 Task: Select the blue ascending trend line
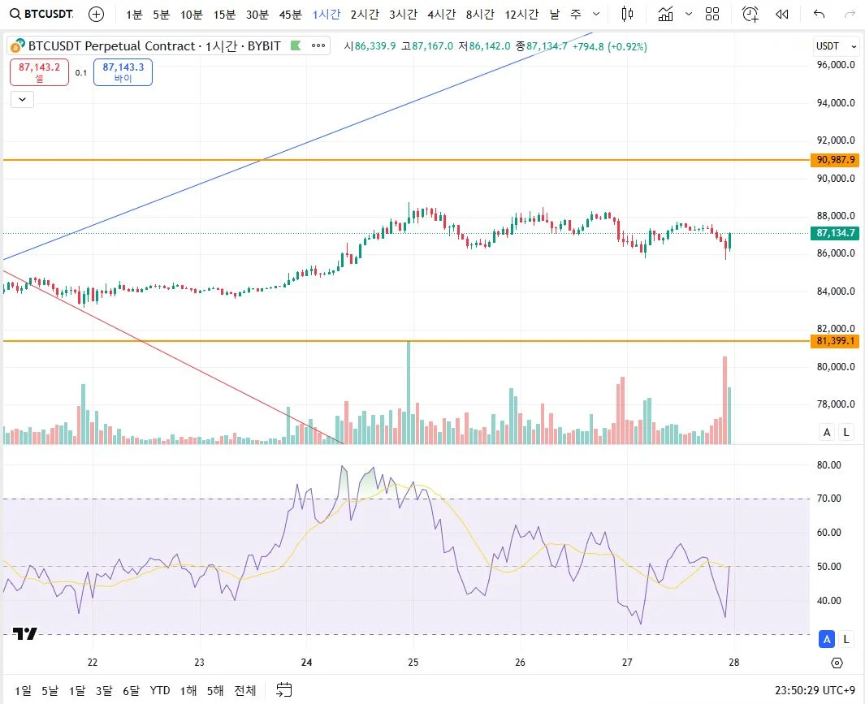(x=298, y=145)
